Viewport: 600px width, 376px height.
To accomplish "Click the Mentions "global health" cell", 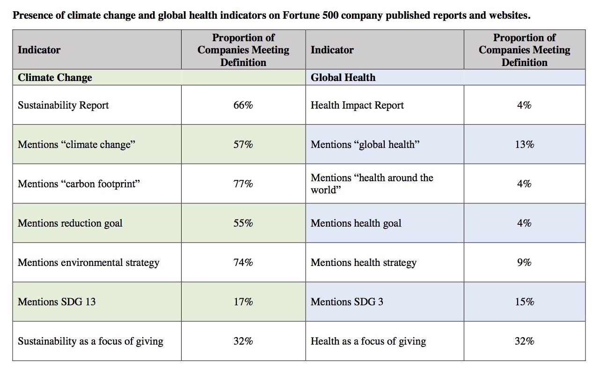I will 365,145.
